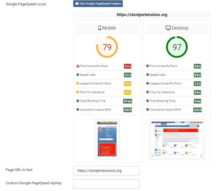Click the Mobile Speed Index label
The width and height of the screenshot is (216, 191).
point(88,75)
